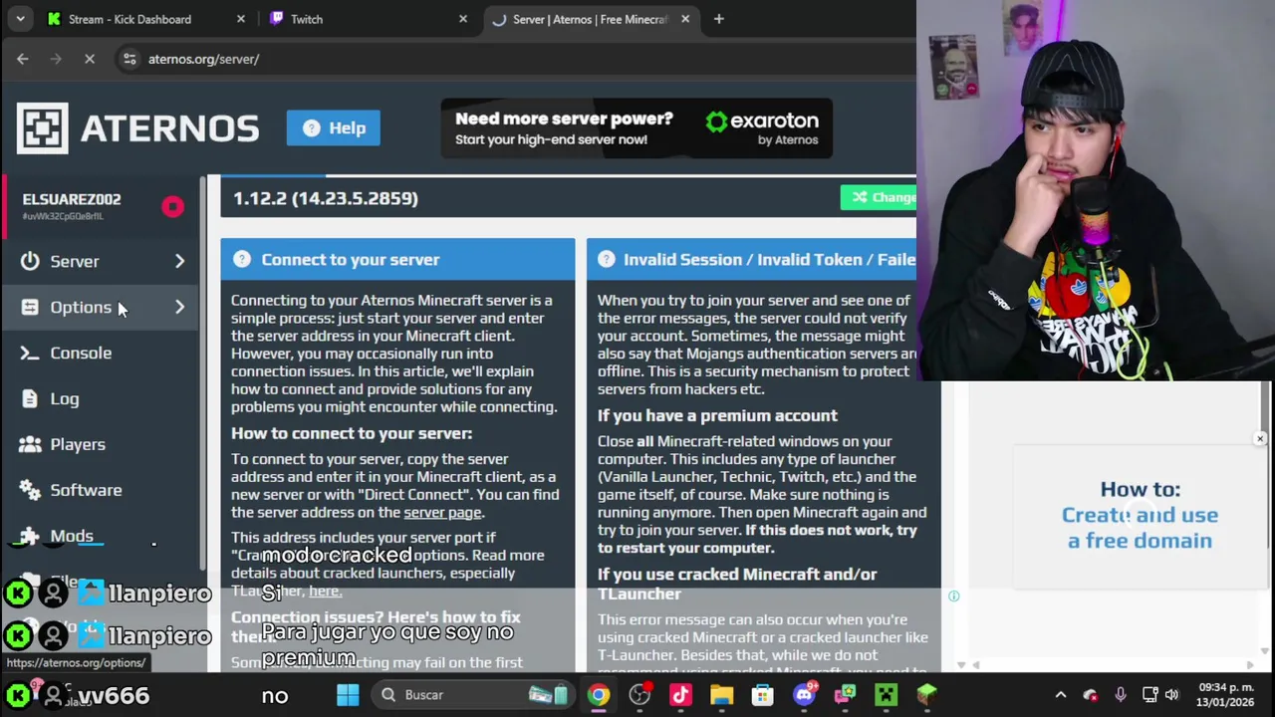
Task: Show hidden system tray icons
Action: 1060,694
